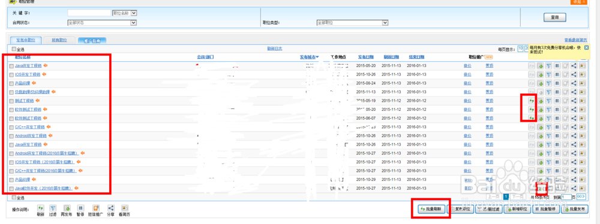The width and height of the screenshot is (600, 224).
Task: Pause the IOS开发工程师 2015-10-26 job
Action: tap(557, 74)
